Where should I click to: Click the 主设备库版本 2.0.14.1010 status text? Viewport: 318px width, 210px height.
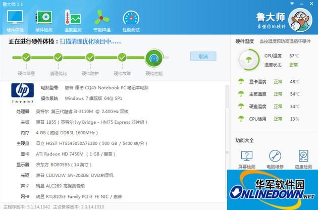point(78,207)
